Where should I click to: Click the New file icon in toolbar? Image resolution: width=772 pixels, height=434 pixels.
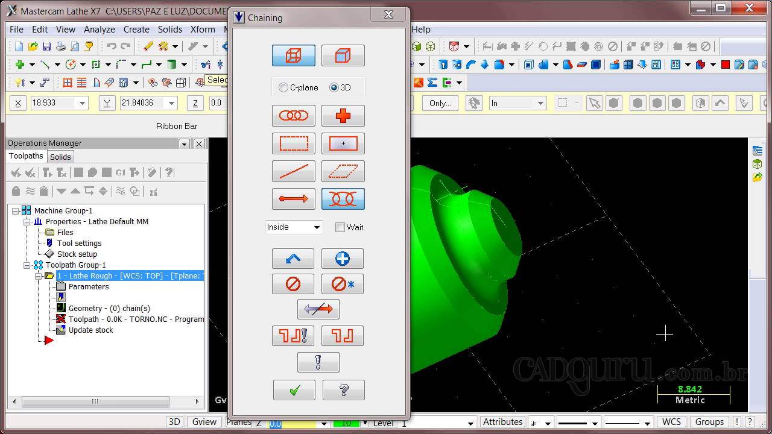pos(19,46)
